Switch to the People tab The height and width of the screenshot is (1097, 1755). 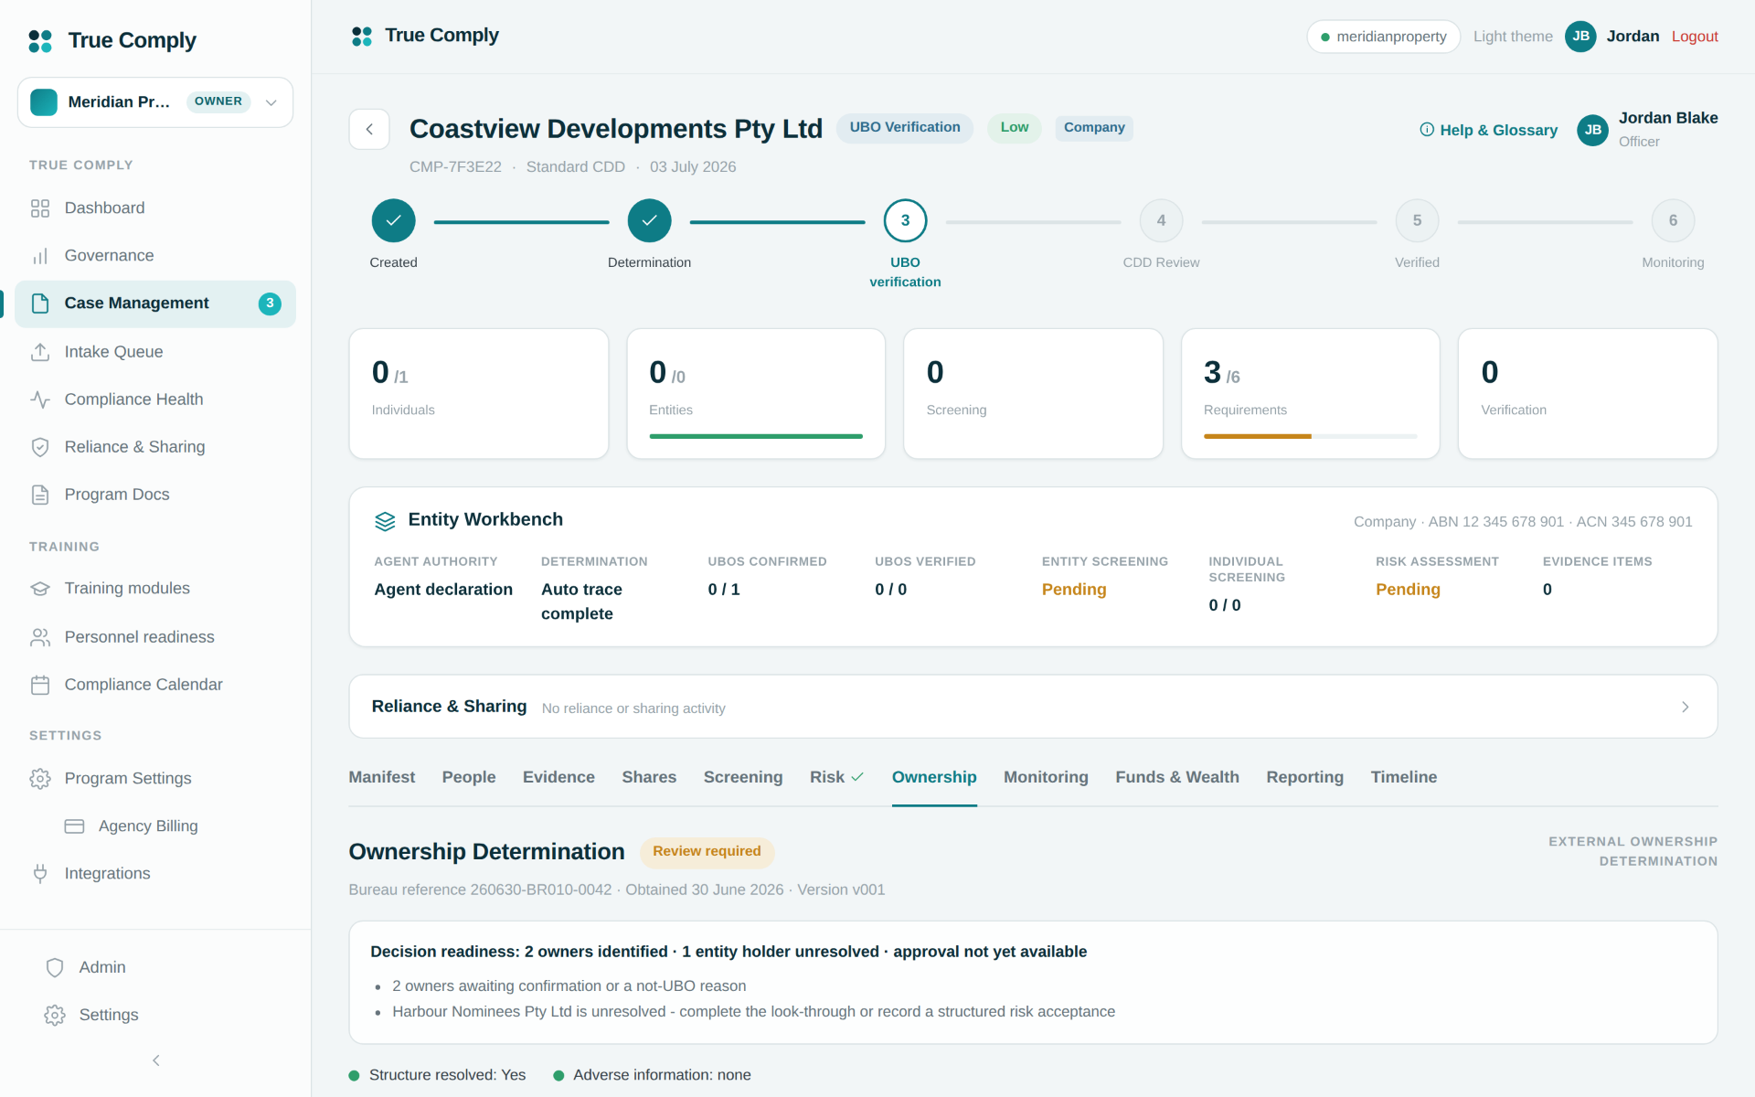(469, 777)
